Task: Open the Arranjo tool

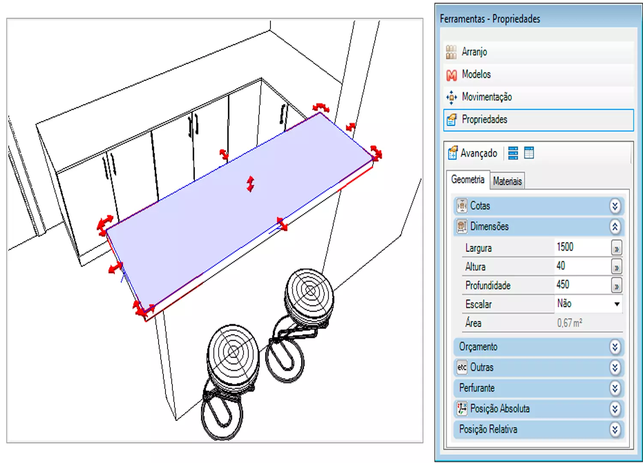Action: pyautogui.click(x=538, y=52)
